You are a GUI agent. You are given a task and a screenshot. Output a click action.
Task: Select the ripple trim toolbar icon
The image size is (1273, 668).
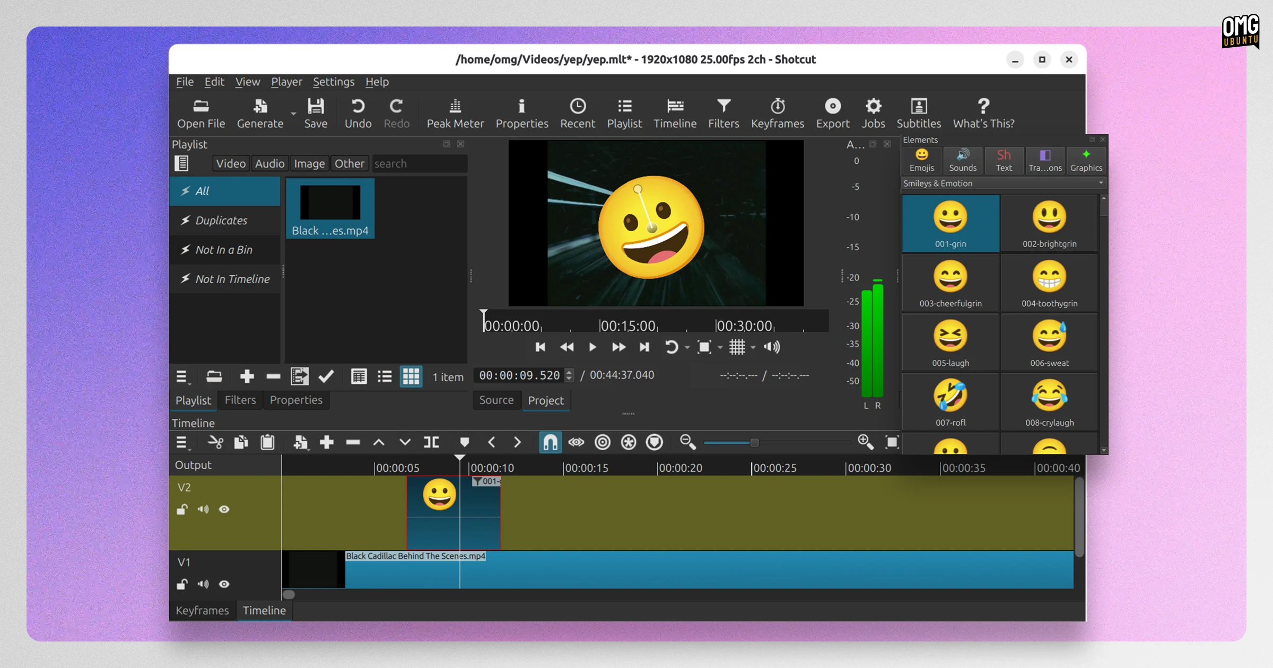[x=603, y=442]
